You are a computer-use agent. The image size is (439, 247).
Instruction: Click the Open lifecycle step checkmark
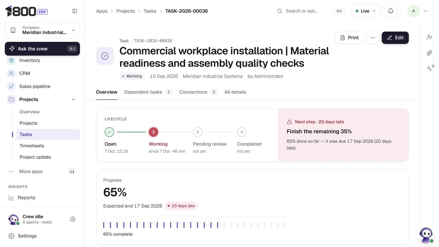point(109,132)
